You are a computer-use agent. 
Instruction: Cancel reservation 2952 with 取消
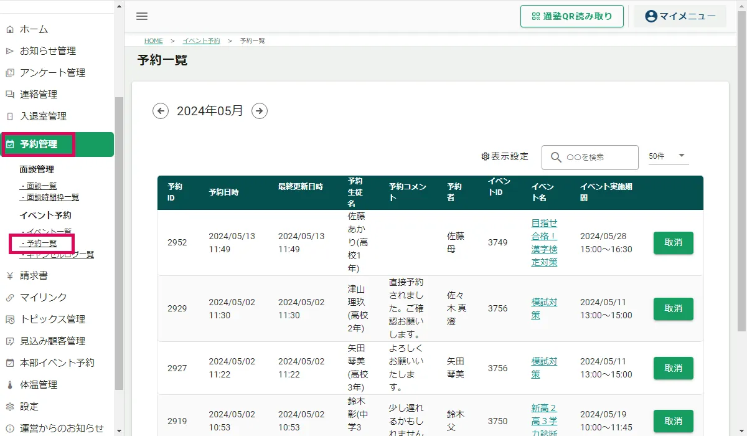point(674,243)
